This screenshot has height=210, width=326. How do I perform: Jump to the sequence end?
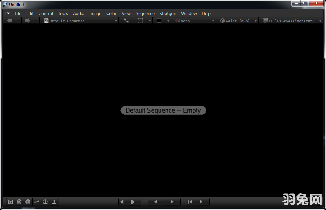point(202,202)
